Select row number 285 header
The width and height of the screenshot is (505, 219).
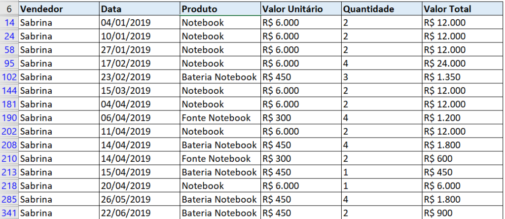pyautogui.click(x=9, y=199)
